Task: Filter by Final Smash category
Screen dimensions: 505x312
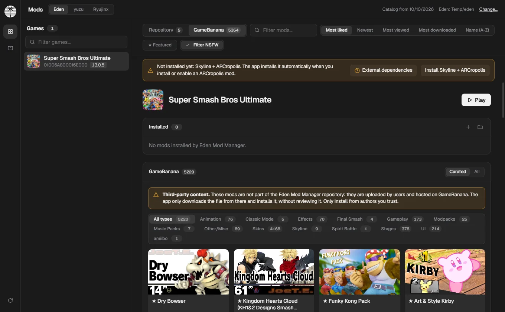Action: coord(357,219)
